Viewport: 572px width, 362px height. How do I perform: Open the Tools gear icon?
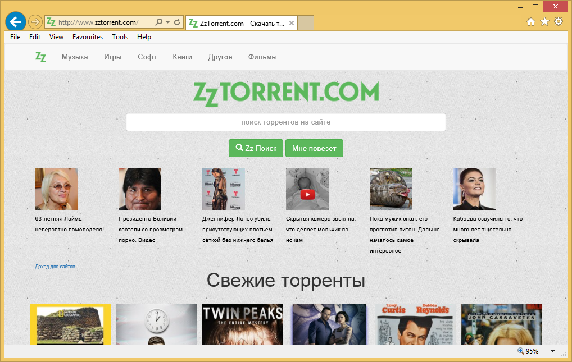click(558, 22)
